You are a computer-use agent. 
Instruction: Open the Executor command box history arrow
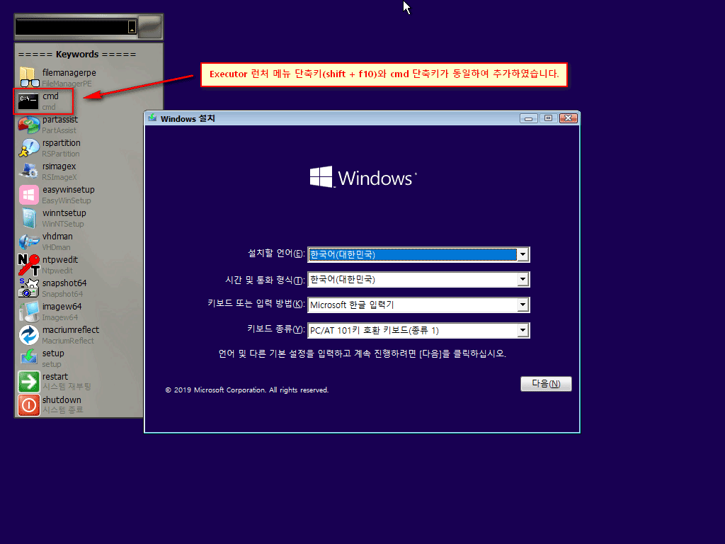pyautogui.click(x=132, y=28)
